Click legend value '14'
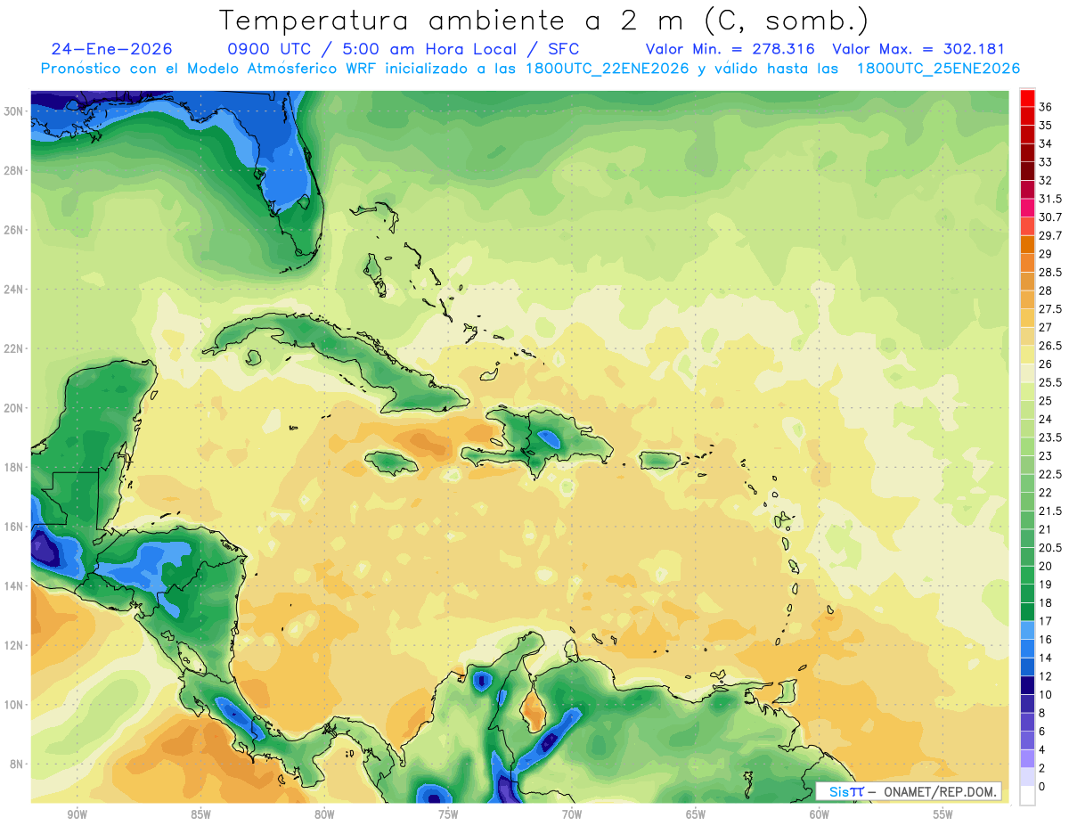Viewport: 1069px width, 826px height. pyautogui.click(x=1045, y=658)
